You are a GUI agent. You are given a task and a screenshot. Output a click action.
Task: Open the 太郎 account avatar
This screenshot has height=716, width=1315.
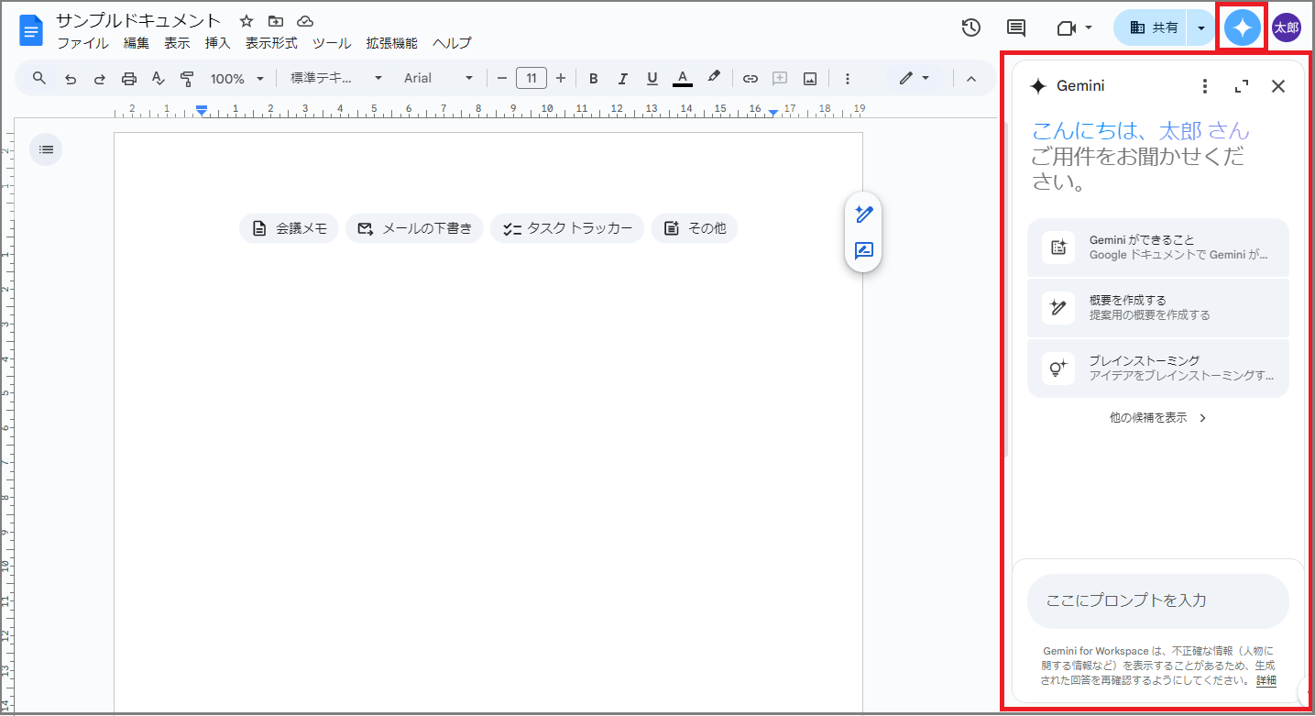[x=1286, y=28]
